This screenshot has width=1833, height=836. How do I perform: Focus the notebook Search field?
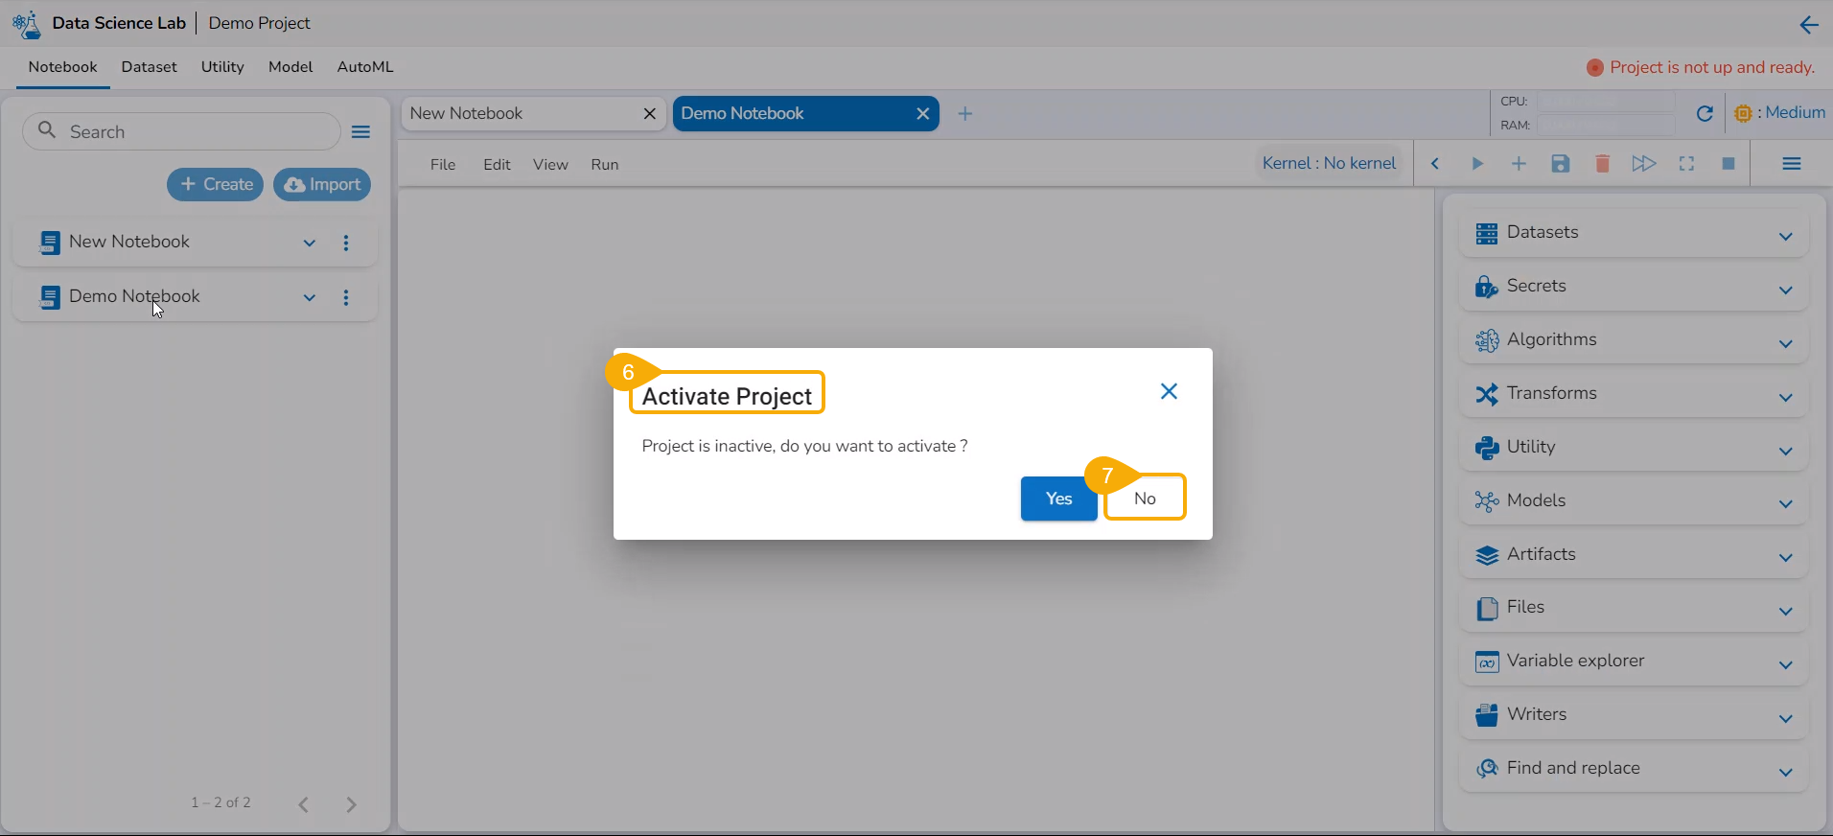[181, 131]
